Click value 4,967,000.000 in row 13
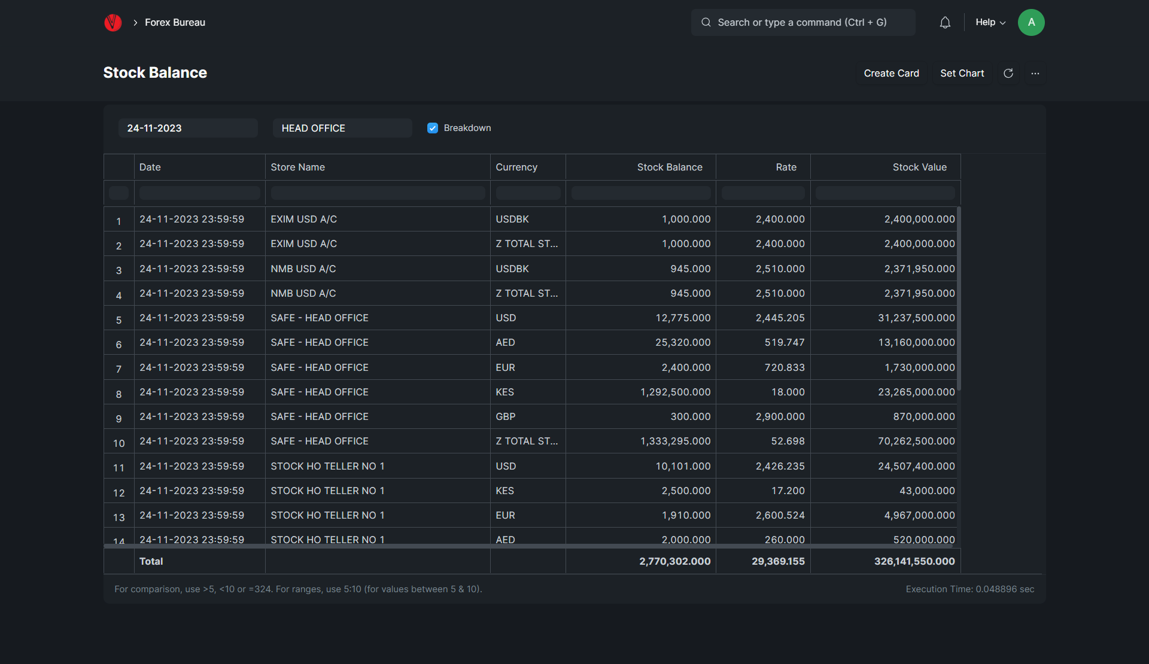The width and height of the screenshot is (1149, 664). tap(885, 515)
